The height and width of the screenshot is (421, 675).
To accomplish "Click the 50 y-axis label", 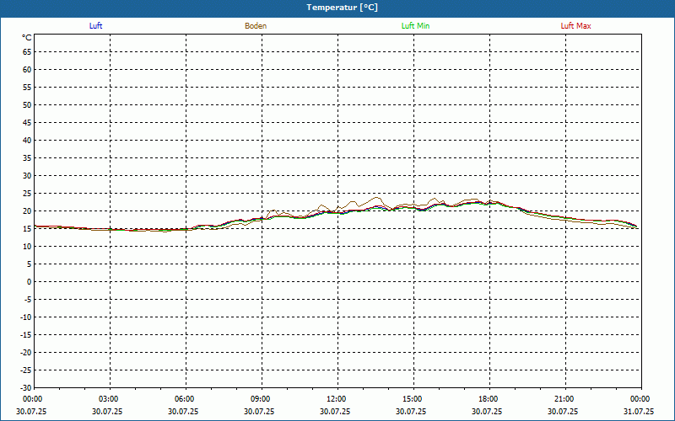I will click(27, 104).
